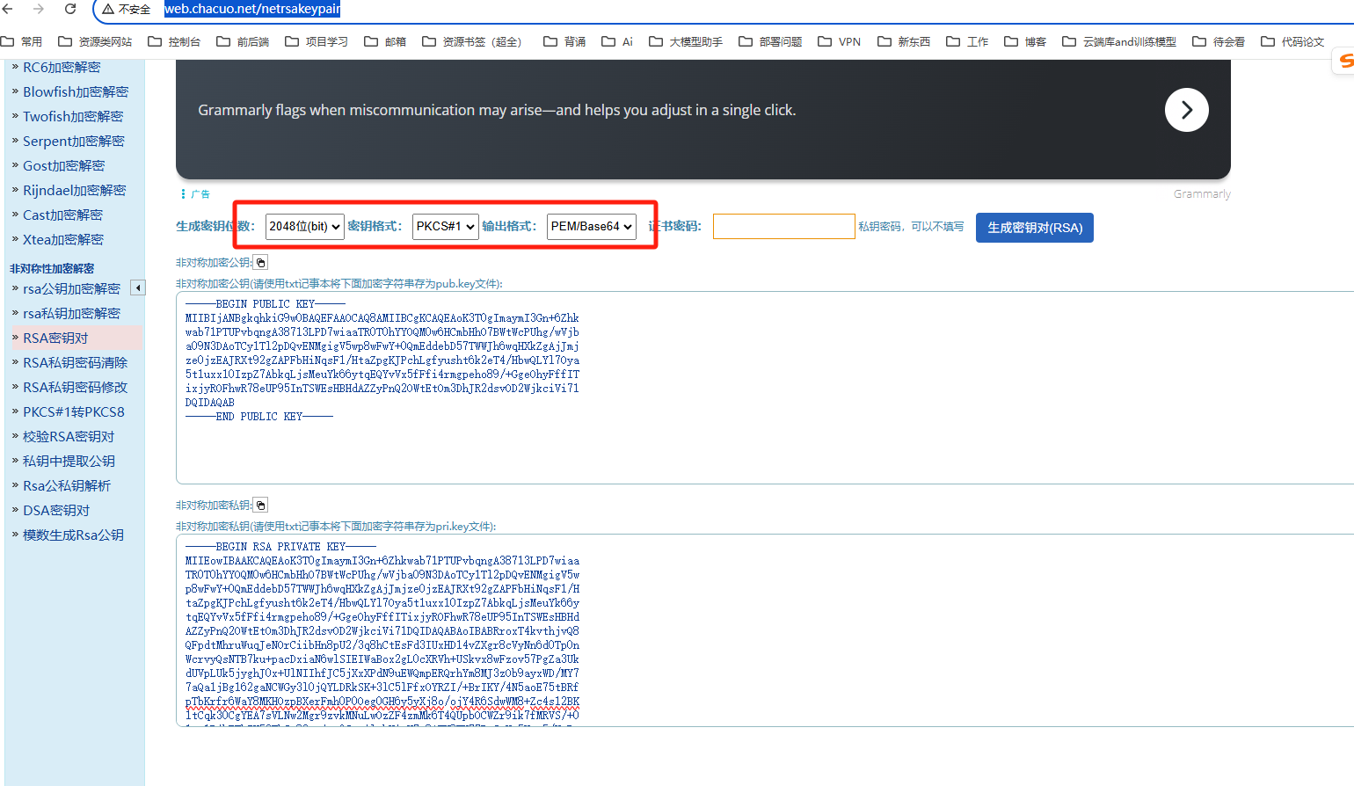Click the certificate password input field
The image size is (1354, 786).
coord(783,226)
